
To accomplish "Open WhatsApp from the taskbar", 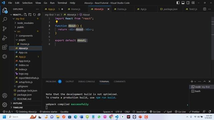I will [x=99, y=117].
